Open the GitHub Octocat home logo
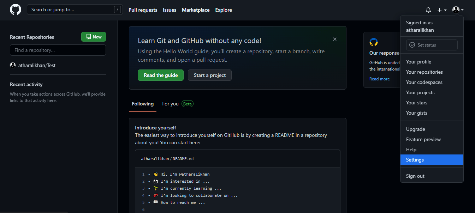This screenshot has width=475, height=213. click(16, 10)
